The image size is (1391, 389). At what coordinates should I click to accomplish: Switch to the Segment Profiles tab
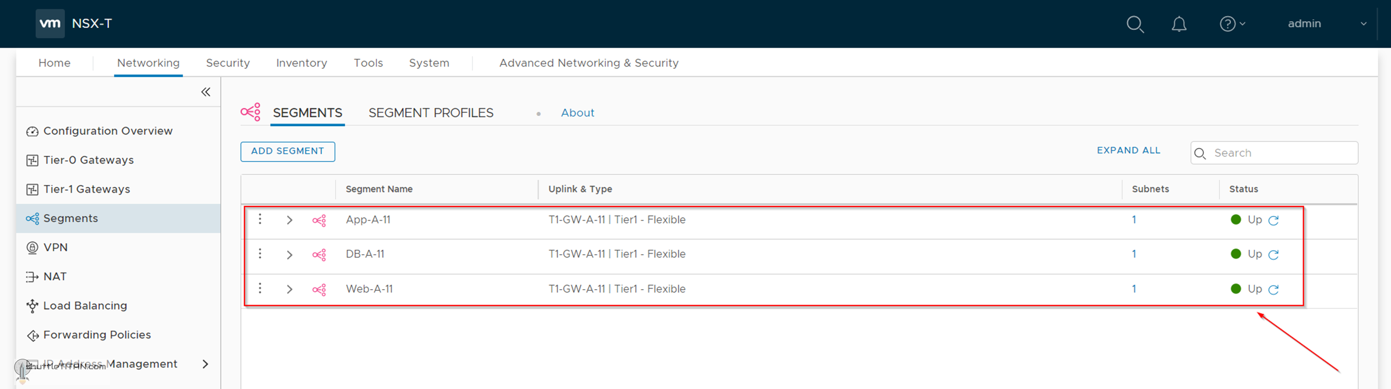[431, 113]
